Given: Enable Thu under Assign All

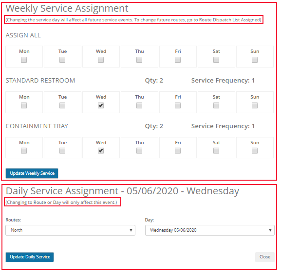Looking at the screenshot, I should pos(139,60).
